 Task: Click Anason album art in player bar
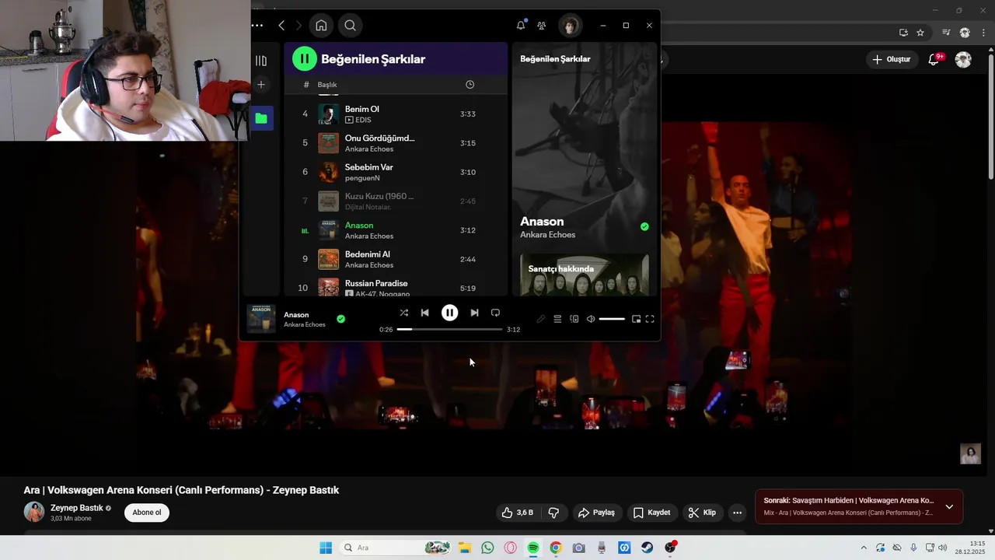(x=261, y=318)
